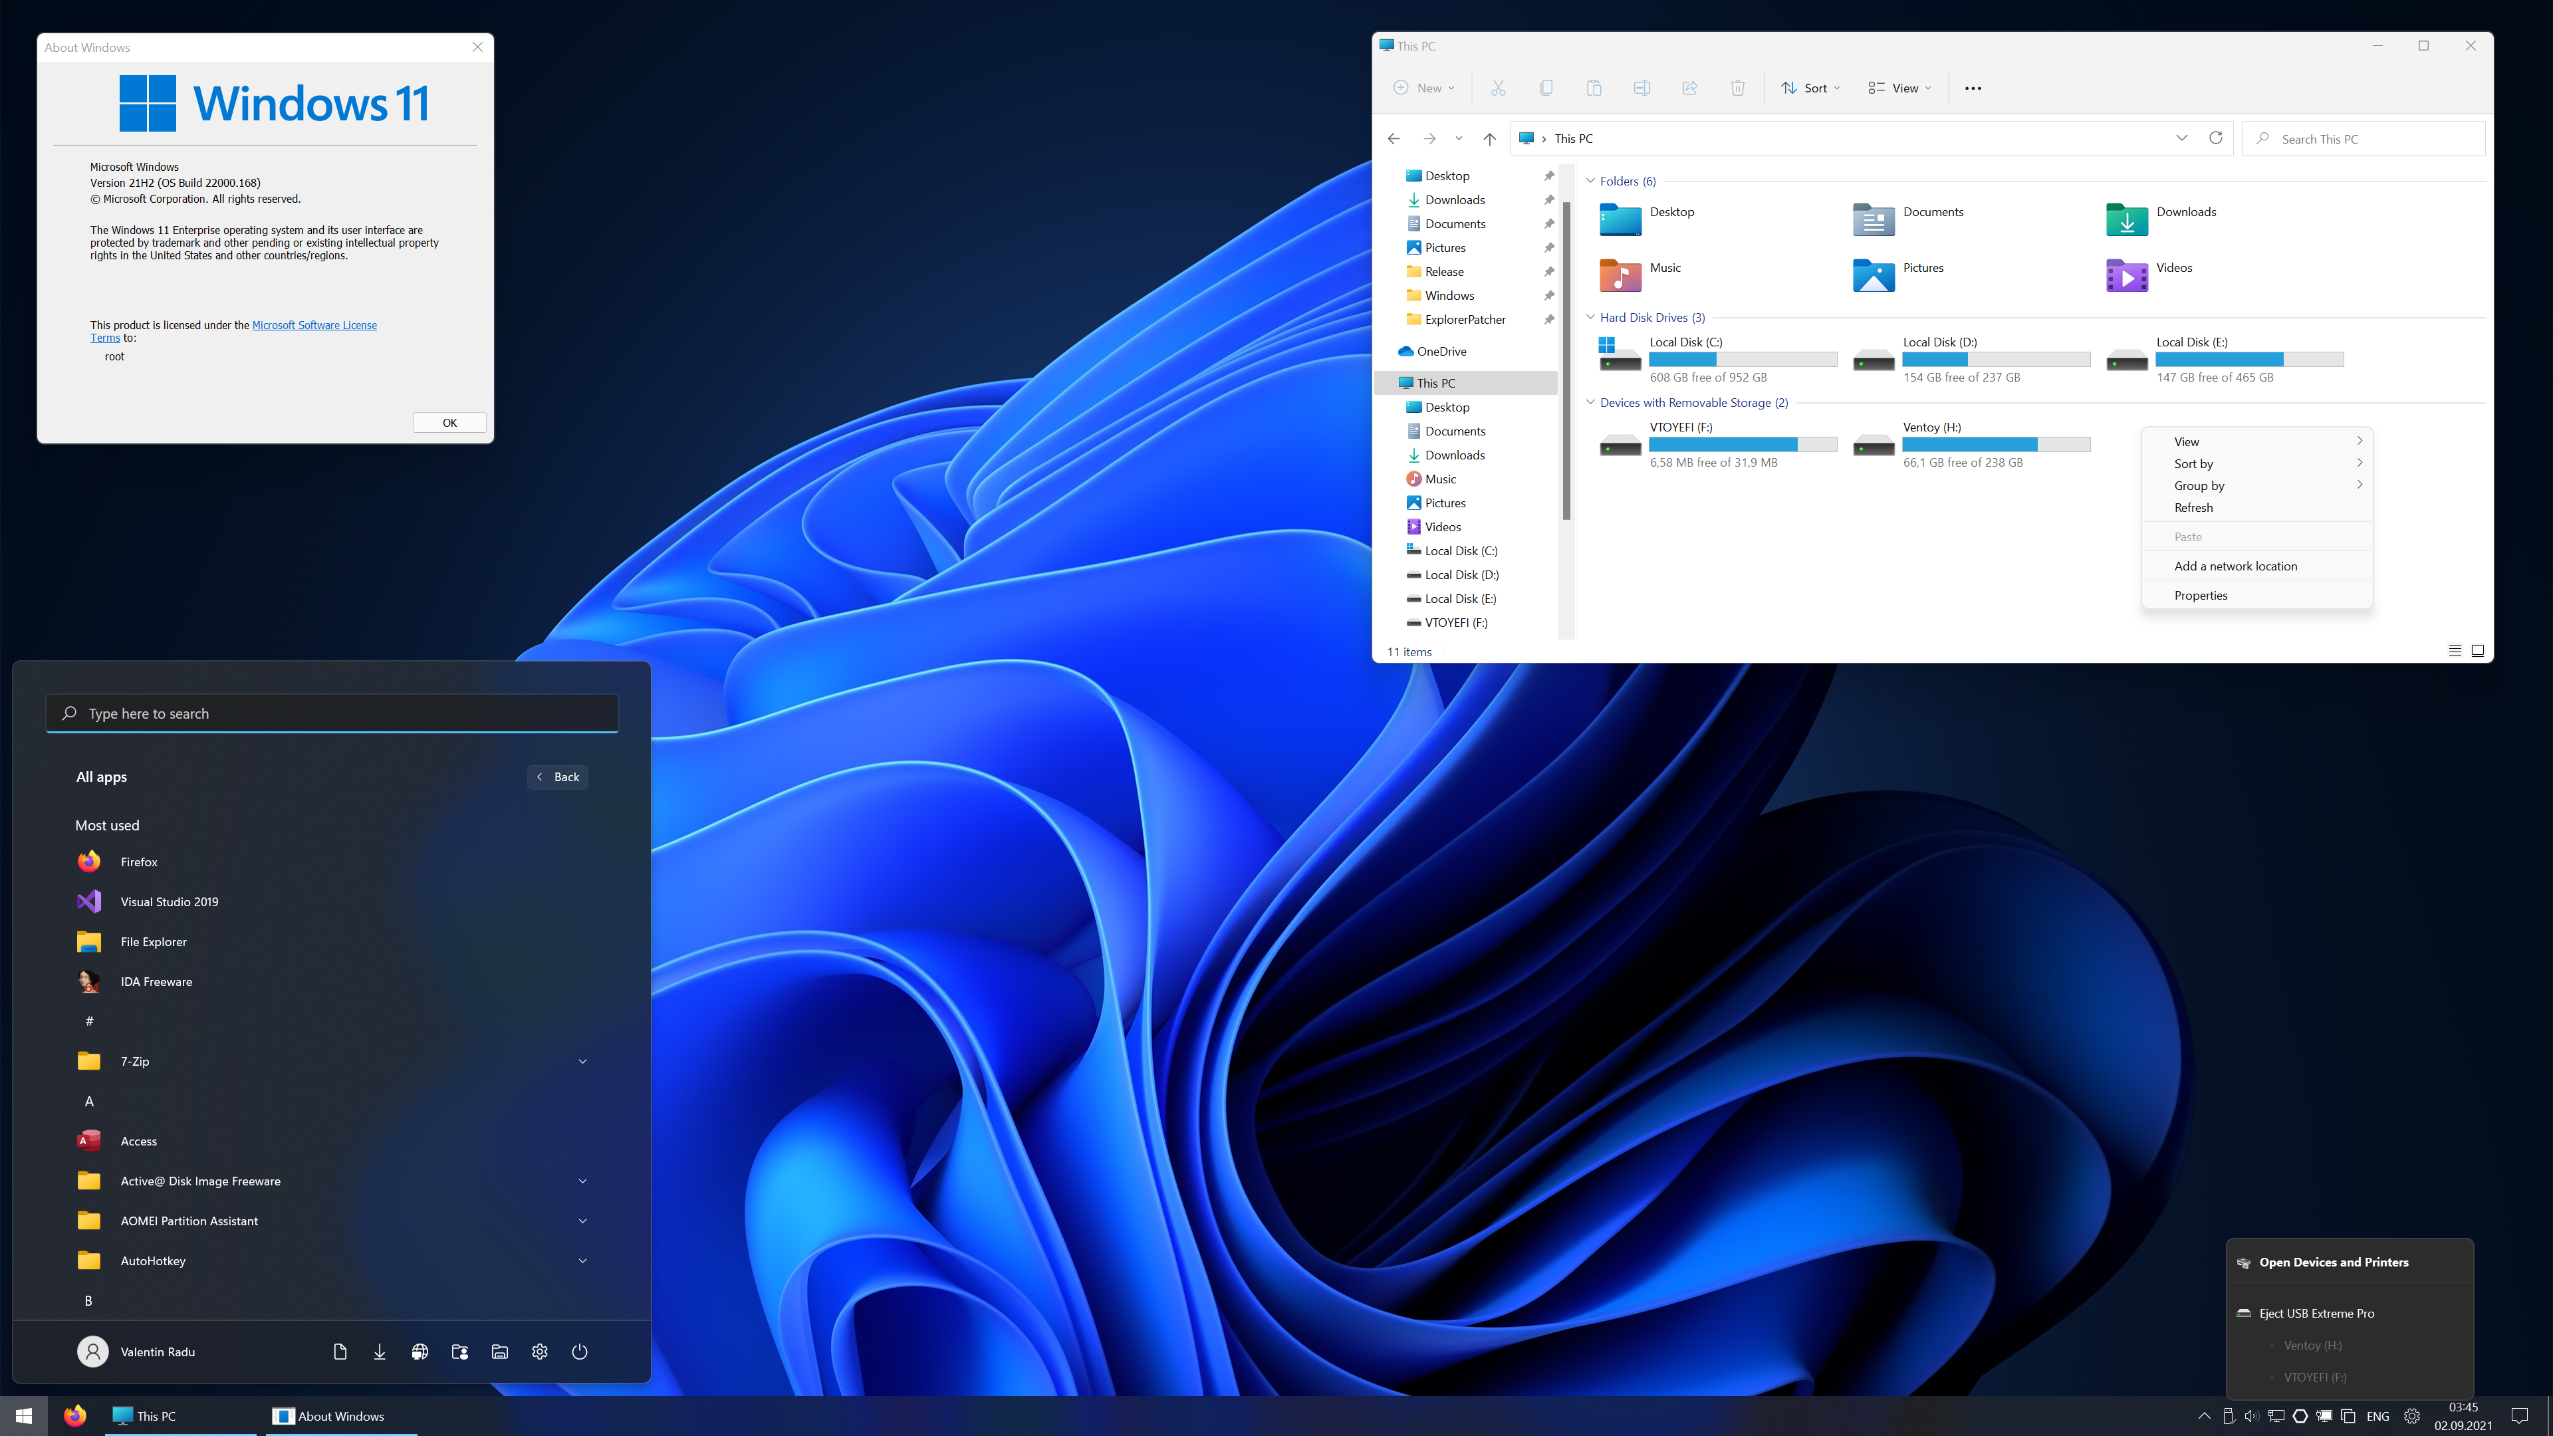The width and height of the screenshot is (2553, 1436).
Task: Click the Type here to search field
Action: tap(332, 713)
